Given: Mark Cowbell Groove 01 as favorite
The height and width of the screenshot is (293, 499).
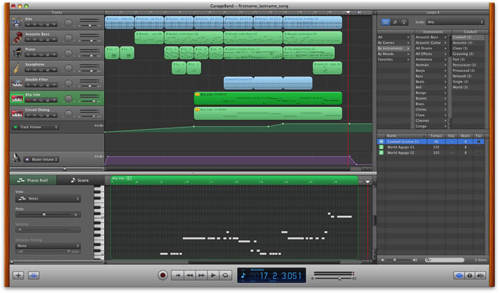Looking at the screenshot, I should [478, 142].
